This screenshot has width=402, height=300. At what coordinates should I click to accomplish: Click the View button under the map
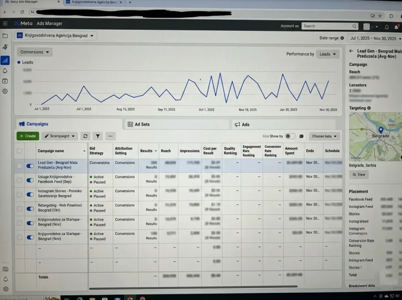[359, 175]
